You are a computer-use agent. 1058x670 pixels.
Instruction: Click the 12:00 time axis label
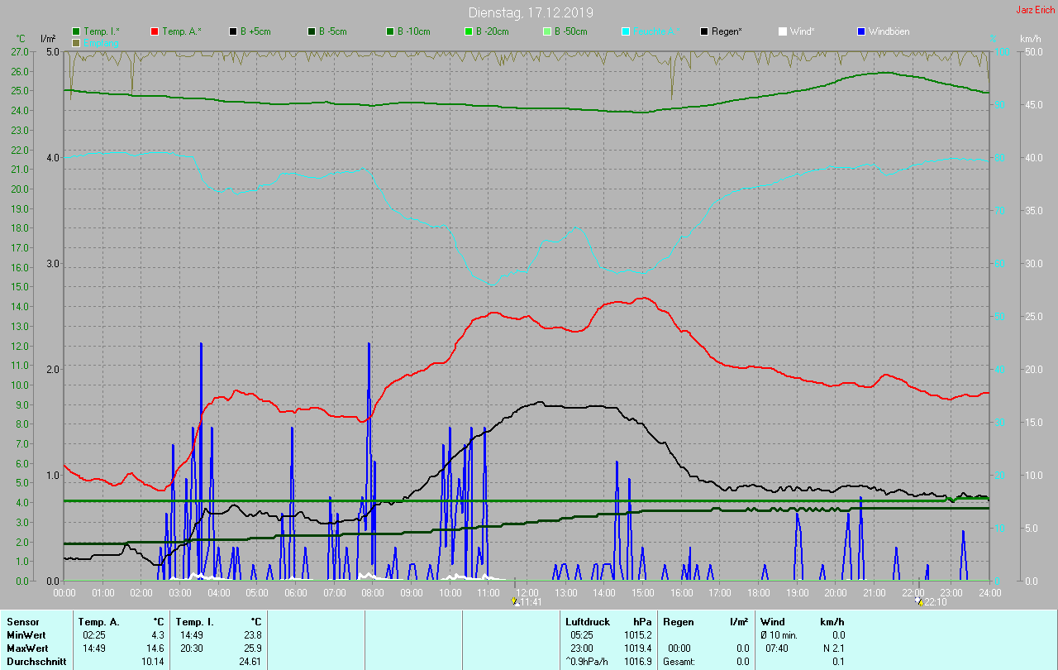pos(527,592)
